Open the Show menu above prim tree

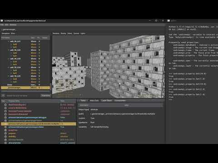(13, 34)
